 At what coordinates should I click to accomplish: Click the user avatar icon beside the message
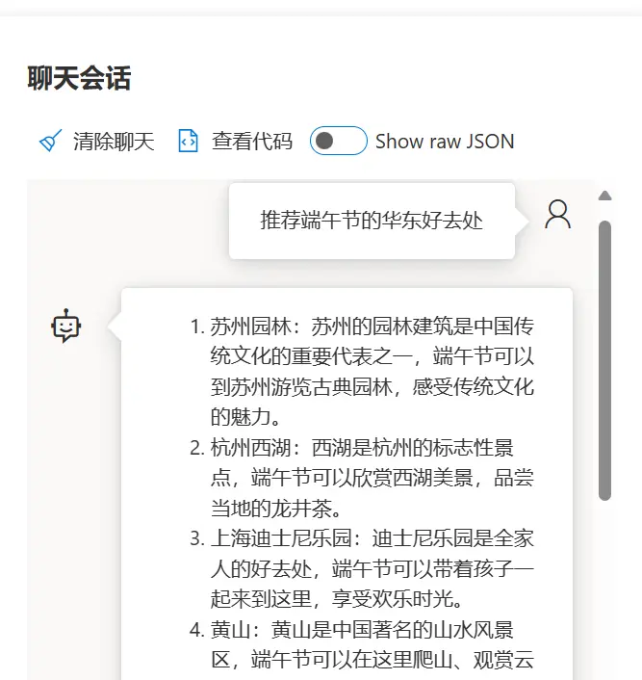click(x=557, y=214)
